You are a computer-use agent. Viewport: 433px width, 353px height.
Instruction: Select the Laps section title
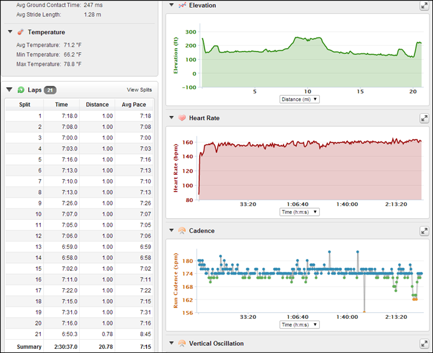(x=35, y=90)
